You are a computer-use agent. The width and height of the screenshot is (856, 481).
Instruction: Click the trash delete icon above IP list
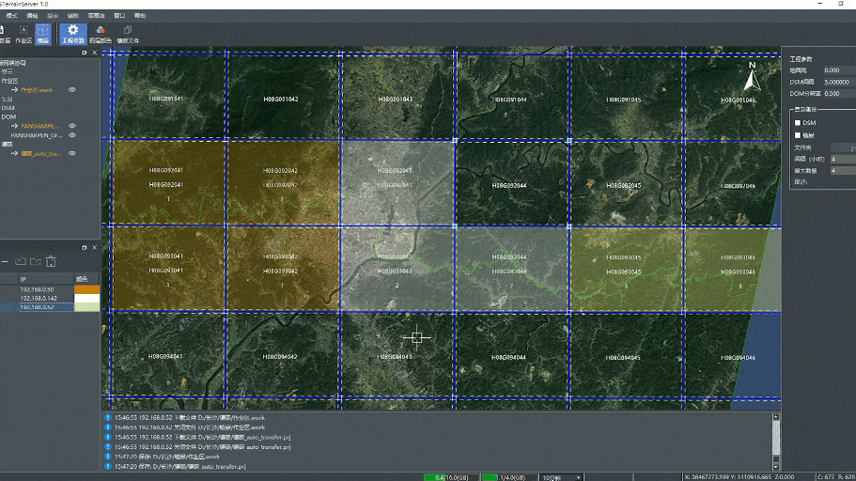[x=51, y=261]
